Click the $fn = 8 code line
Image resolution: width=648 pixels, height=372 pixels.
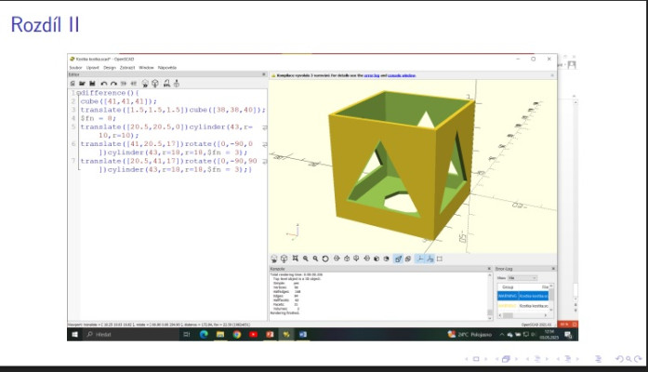pos(98,118)
